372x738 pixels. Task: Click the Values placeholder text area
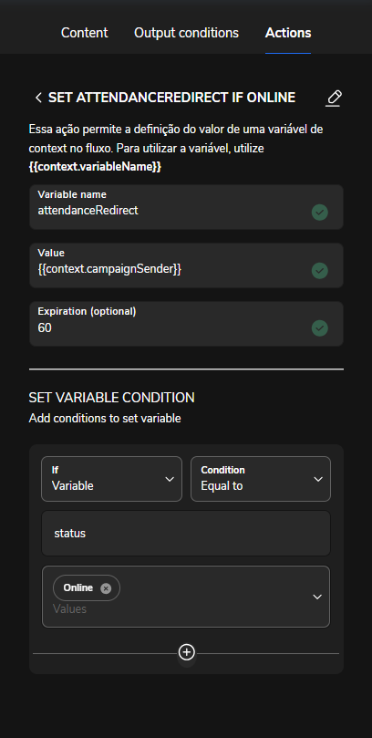69,609
